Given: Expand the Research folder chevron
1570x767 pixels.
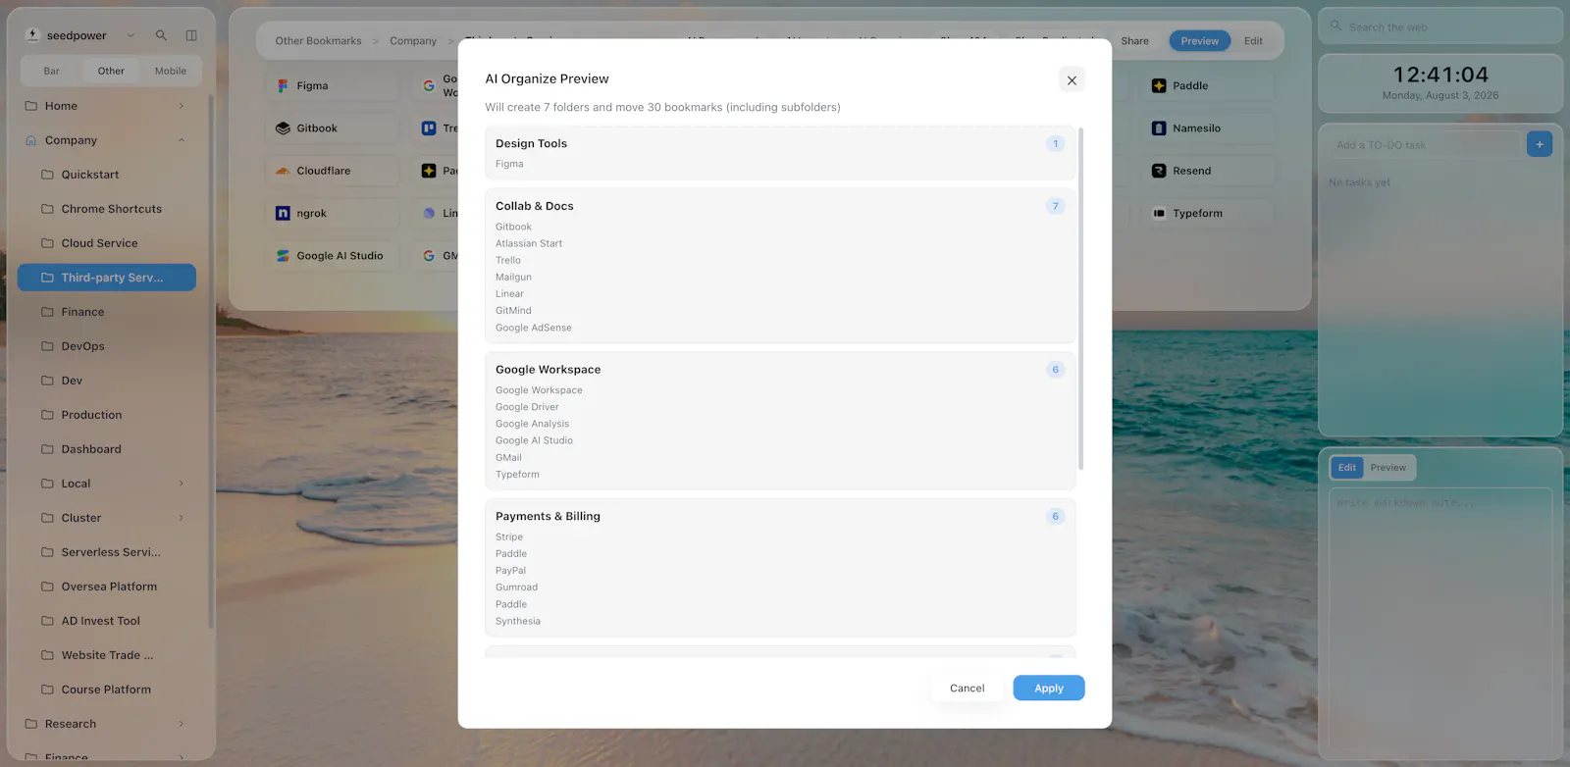Looking at the screenshot, I should 182,724.
